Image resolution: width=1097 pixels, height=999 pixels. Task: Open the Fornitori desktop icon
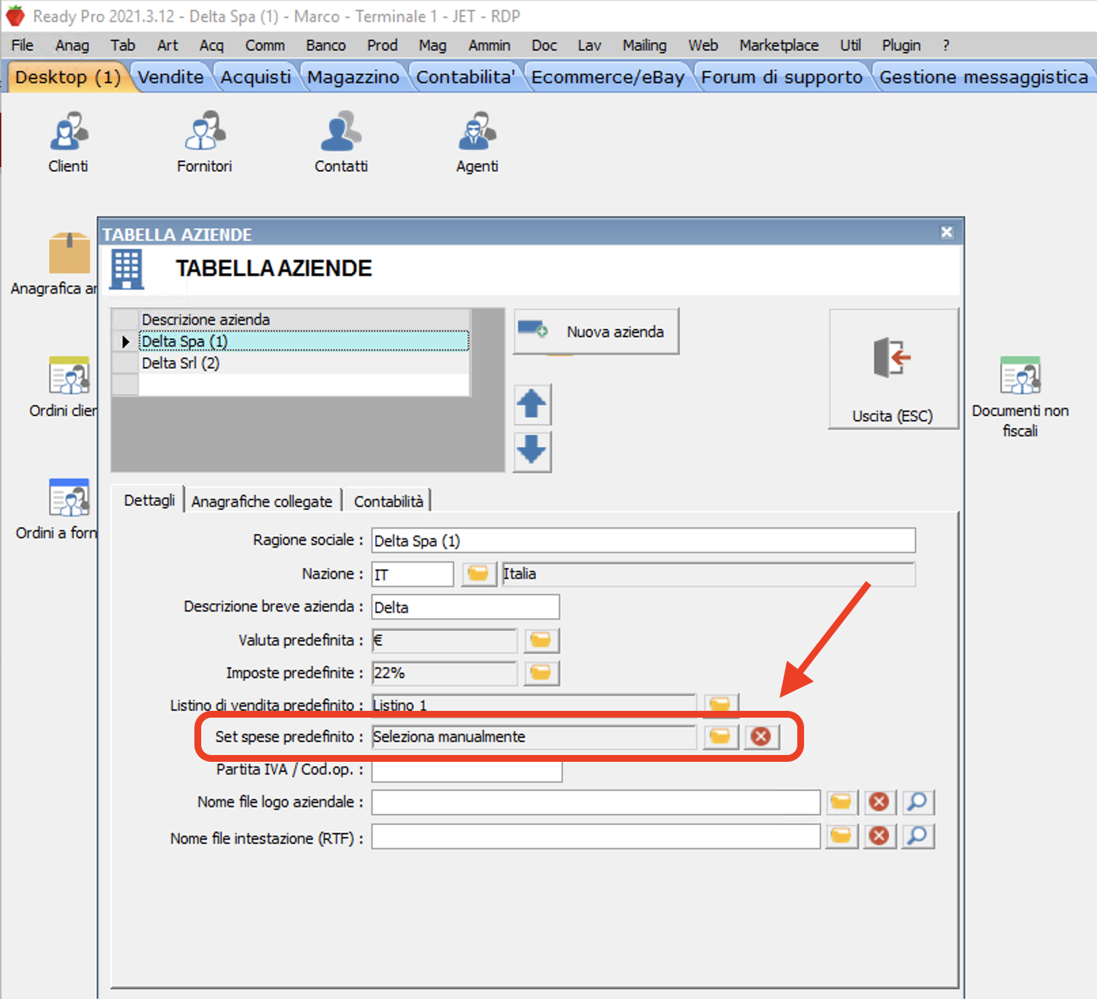[x=205, y=142]
